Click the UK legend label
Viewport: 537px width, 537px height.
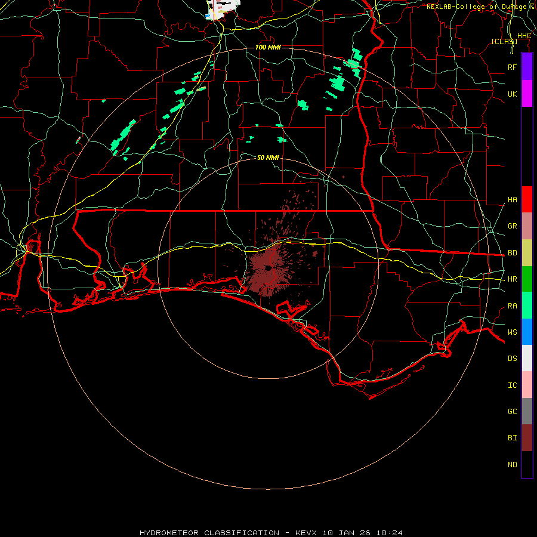point(512,94)
